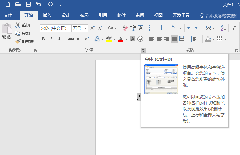Clear all formatting with the eraser icon
Viewport: 240px width, 155px height.
(x=125, y=28)
